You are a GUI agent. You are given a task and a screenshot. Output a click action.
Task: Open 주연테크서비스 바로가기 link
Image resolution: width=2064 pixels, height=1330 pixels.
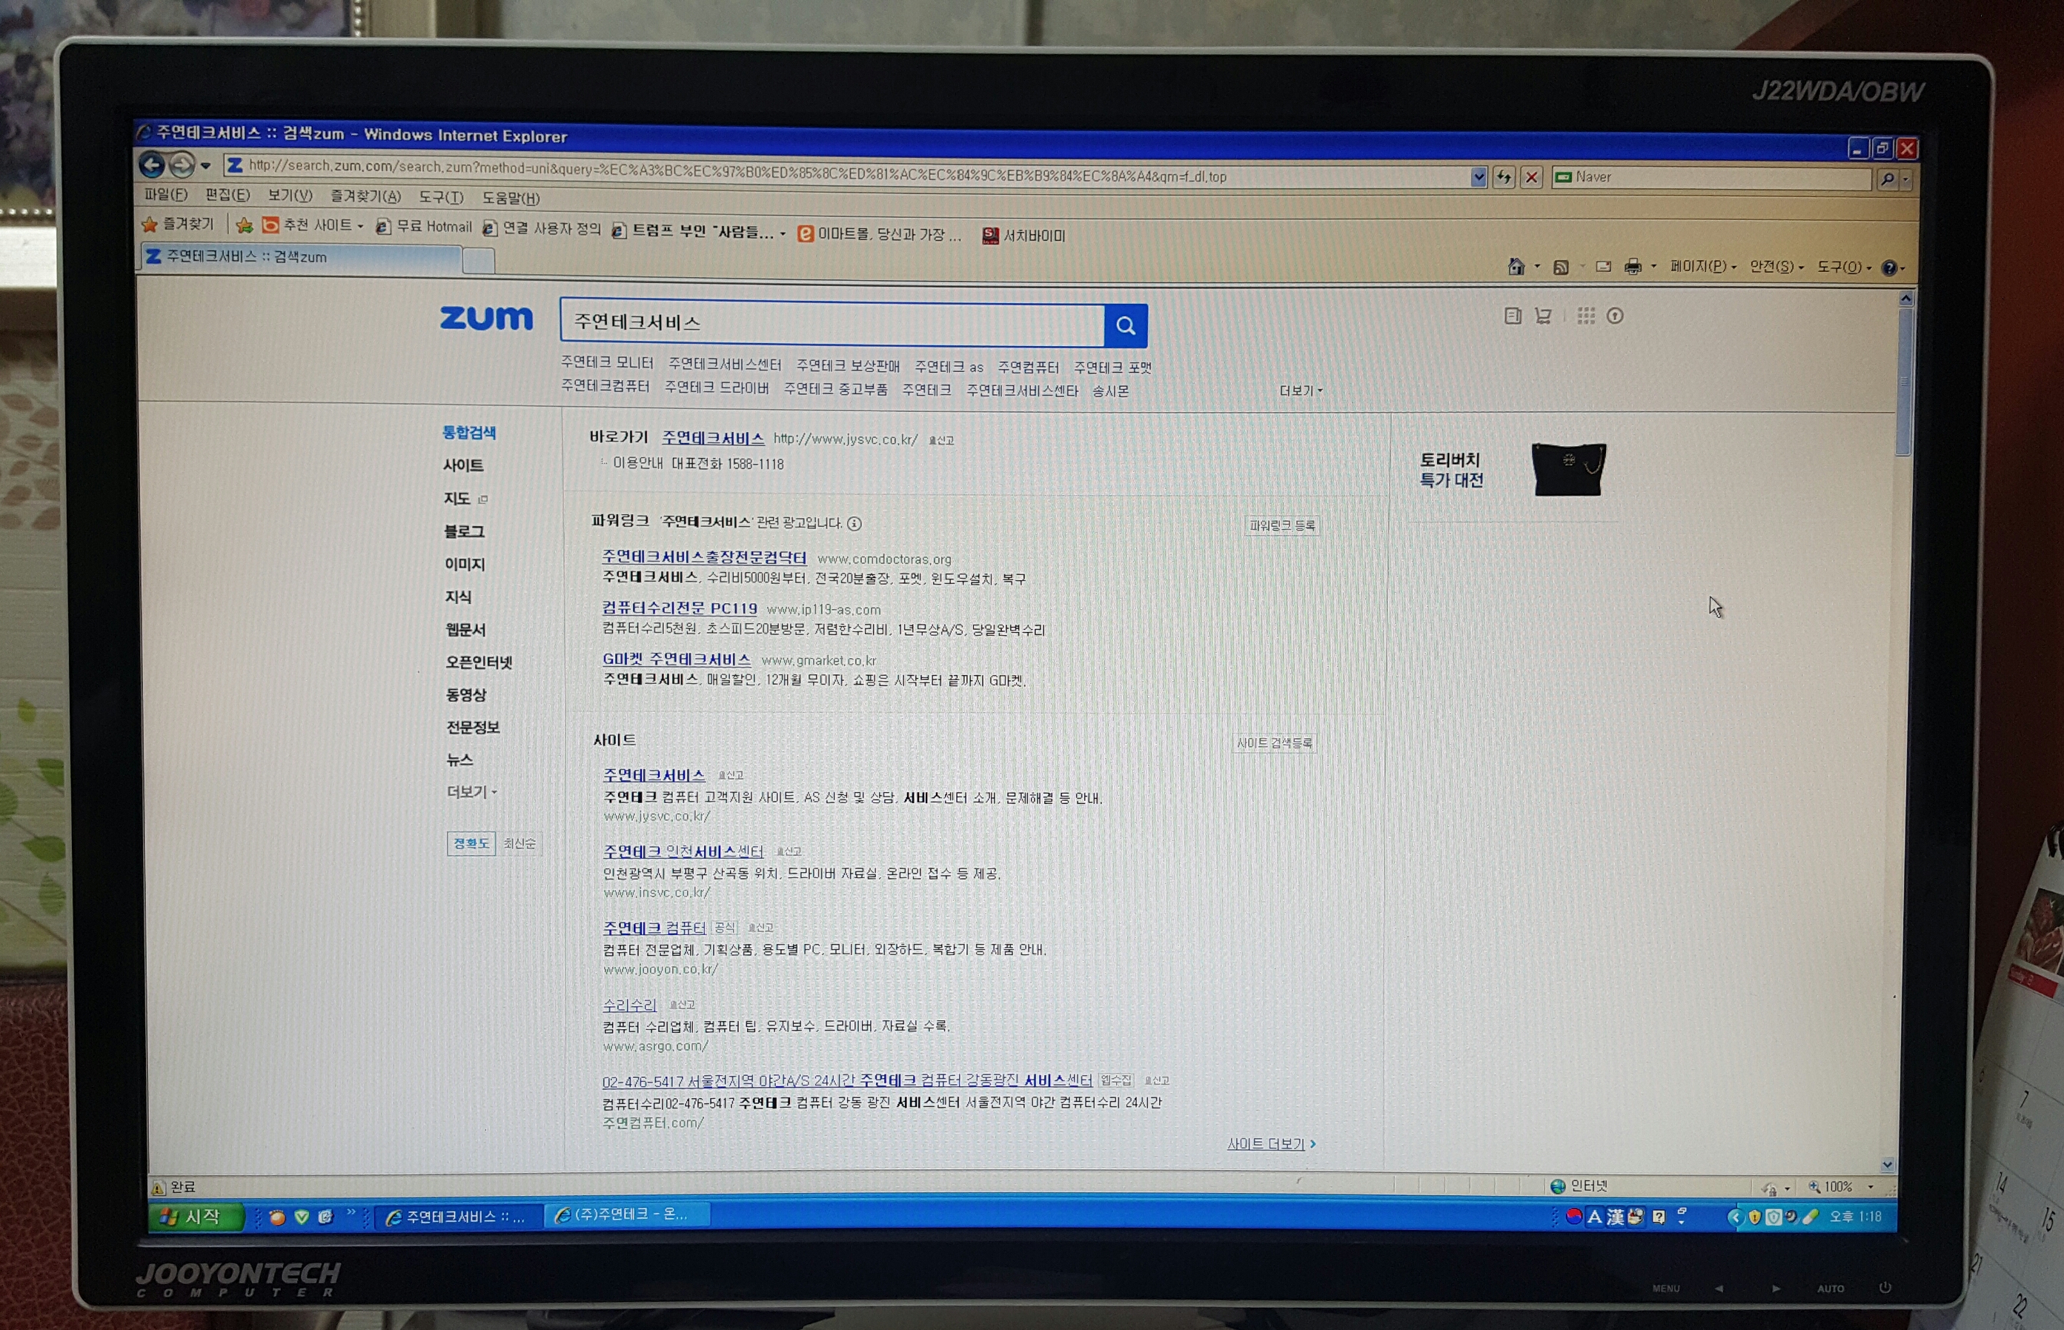pos(712,438)
